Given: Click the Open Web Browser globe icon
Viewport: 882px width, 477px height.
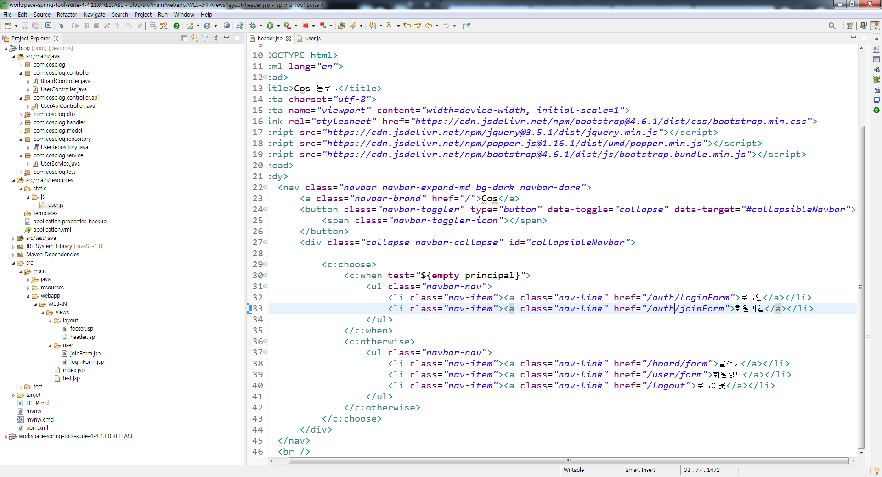Looking at the screenshot, I should 226,26.
